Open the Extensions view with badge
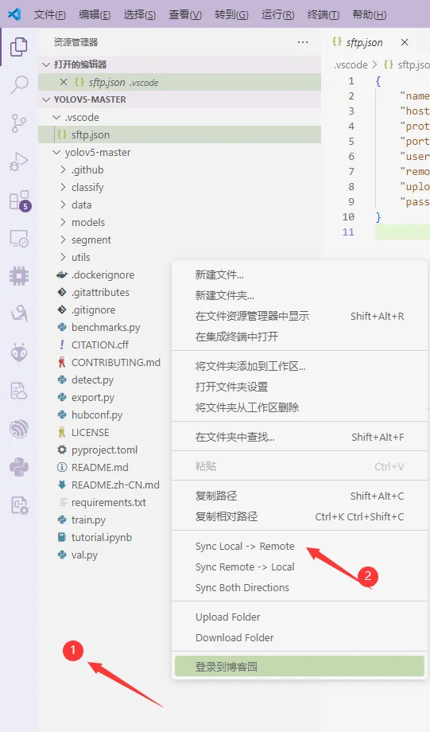The height and width of the screenshot is (732, 430). tap(20, 201)
